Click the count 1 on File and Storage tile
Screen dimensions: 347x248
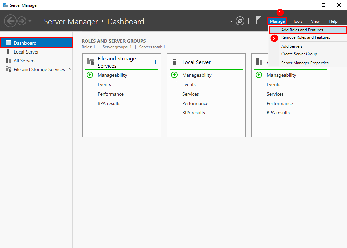point(155,62)
